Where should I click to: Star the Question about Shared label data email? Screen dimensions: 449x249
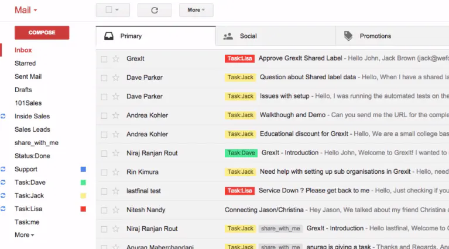coord(116,78)
